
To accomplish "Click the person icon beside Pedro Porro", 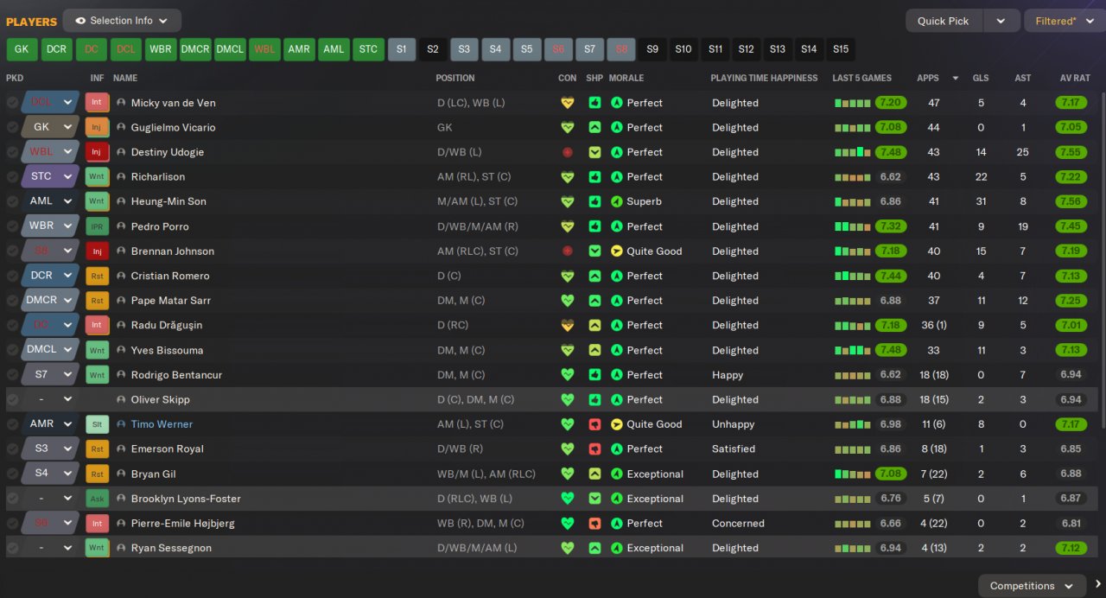I will (121, 226).
